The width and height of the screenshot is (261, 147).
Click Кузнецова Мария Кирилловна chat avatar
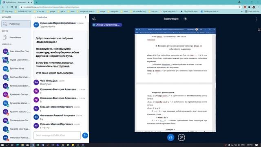tap(36, 25)
